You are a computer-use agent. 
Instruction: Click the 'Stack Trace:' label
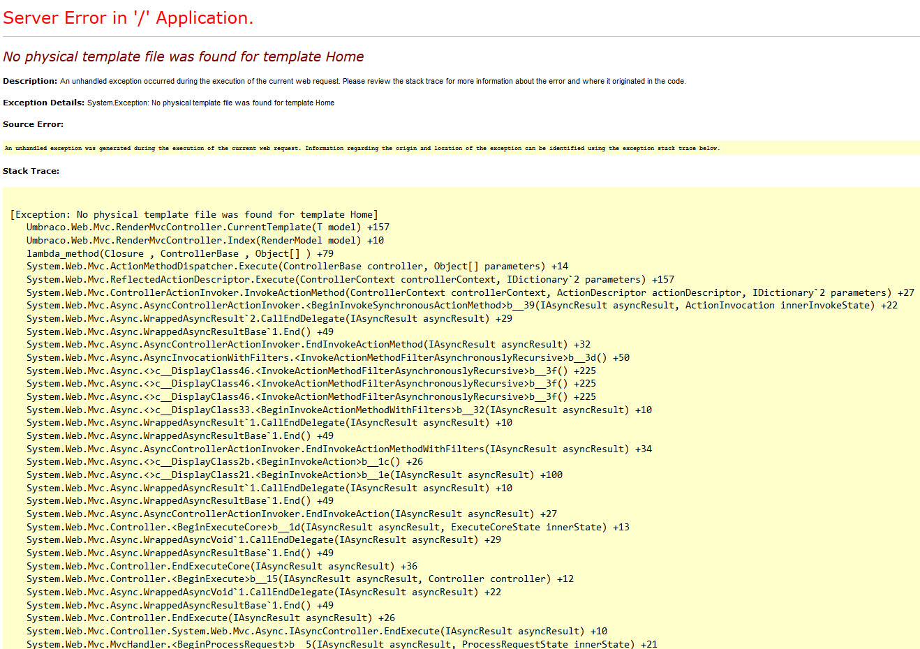(31, 171)
